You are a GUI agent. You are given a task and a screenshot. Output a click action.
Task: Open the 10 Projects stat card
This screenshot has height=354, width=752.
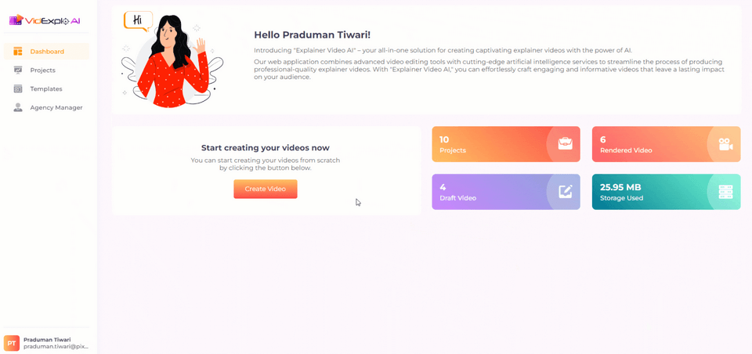[506, 144]
